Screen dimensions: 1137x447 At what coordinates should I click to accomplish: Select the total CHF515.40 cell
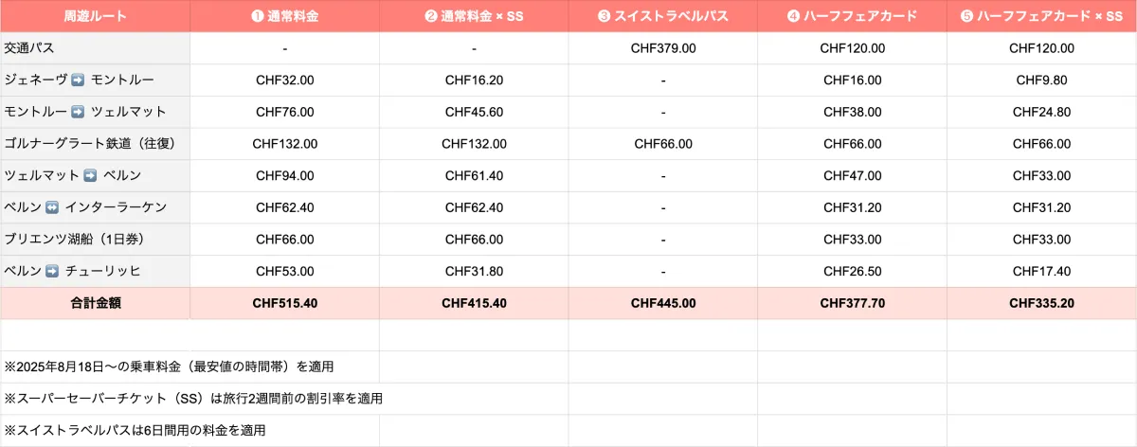click(284, 303)
